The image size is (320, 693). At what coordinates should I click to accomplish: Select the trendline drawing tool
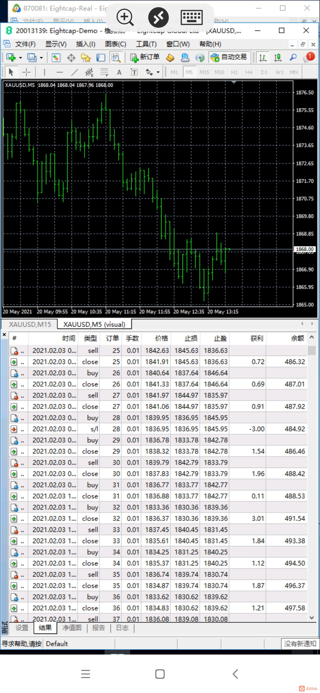[x=75, y=72]
